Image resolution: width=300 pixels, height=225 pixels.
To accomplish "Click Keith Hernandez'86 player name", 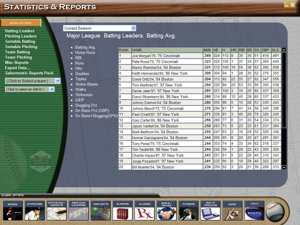I will [x=160, y=74].
